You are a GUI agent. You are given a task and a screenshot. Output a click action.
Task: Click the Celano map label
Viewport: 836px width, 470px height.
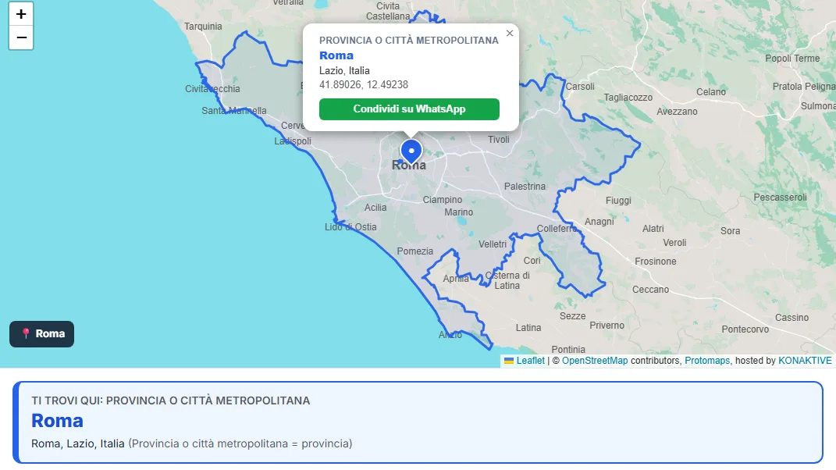click(710, 92)
